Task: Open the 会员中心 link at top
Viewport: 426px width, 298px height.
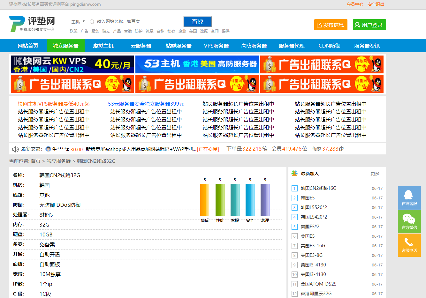Action: click(355, 4)
